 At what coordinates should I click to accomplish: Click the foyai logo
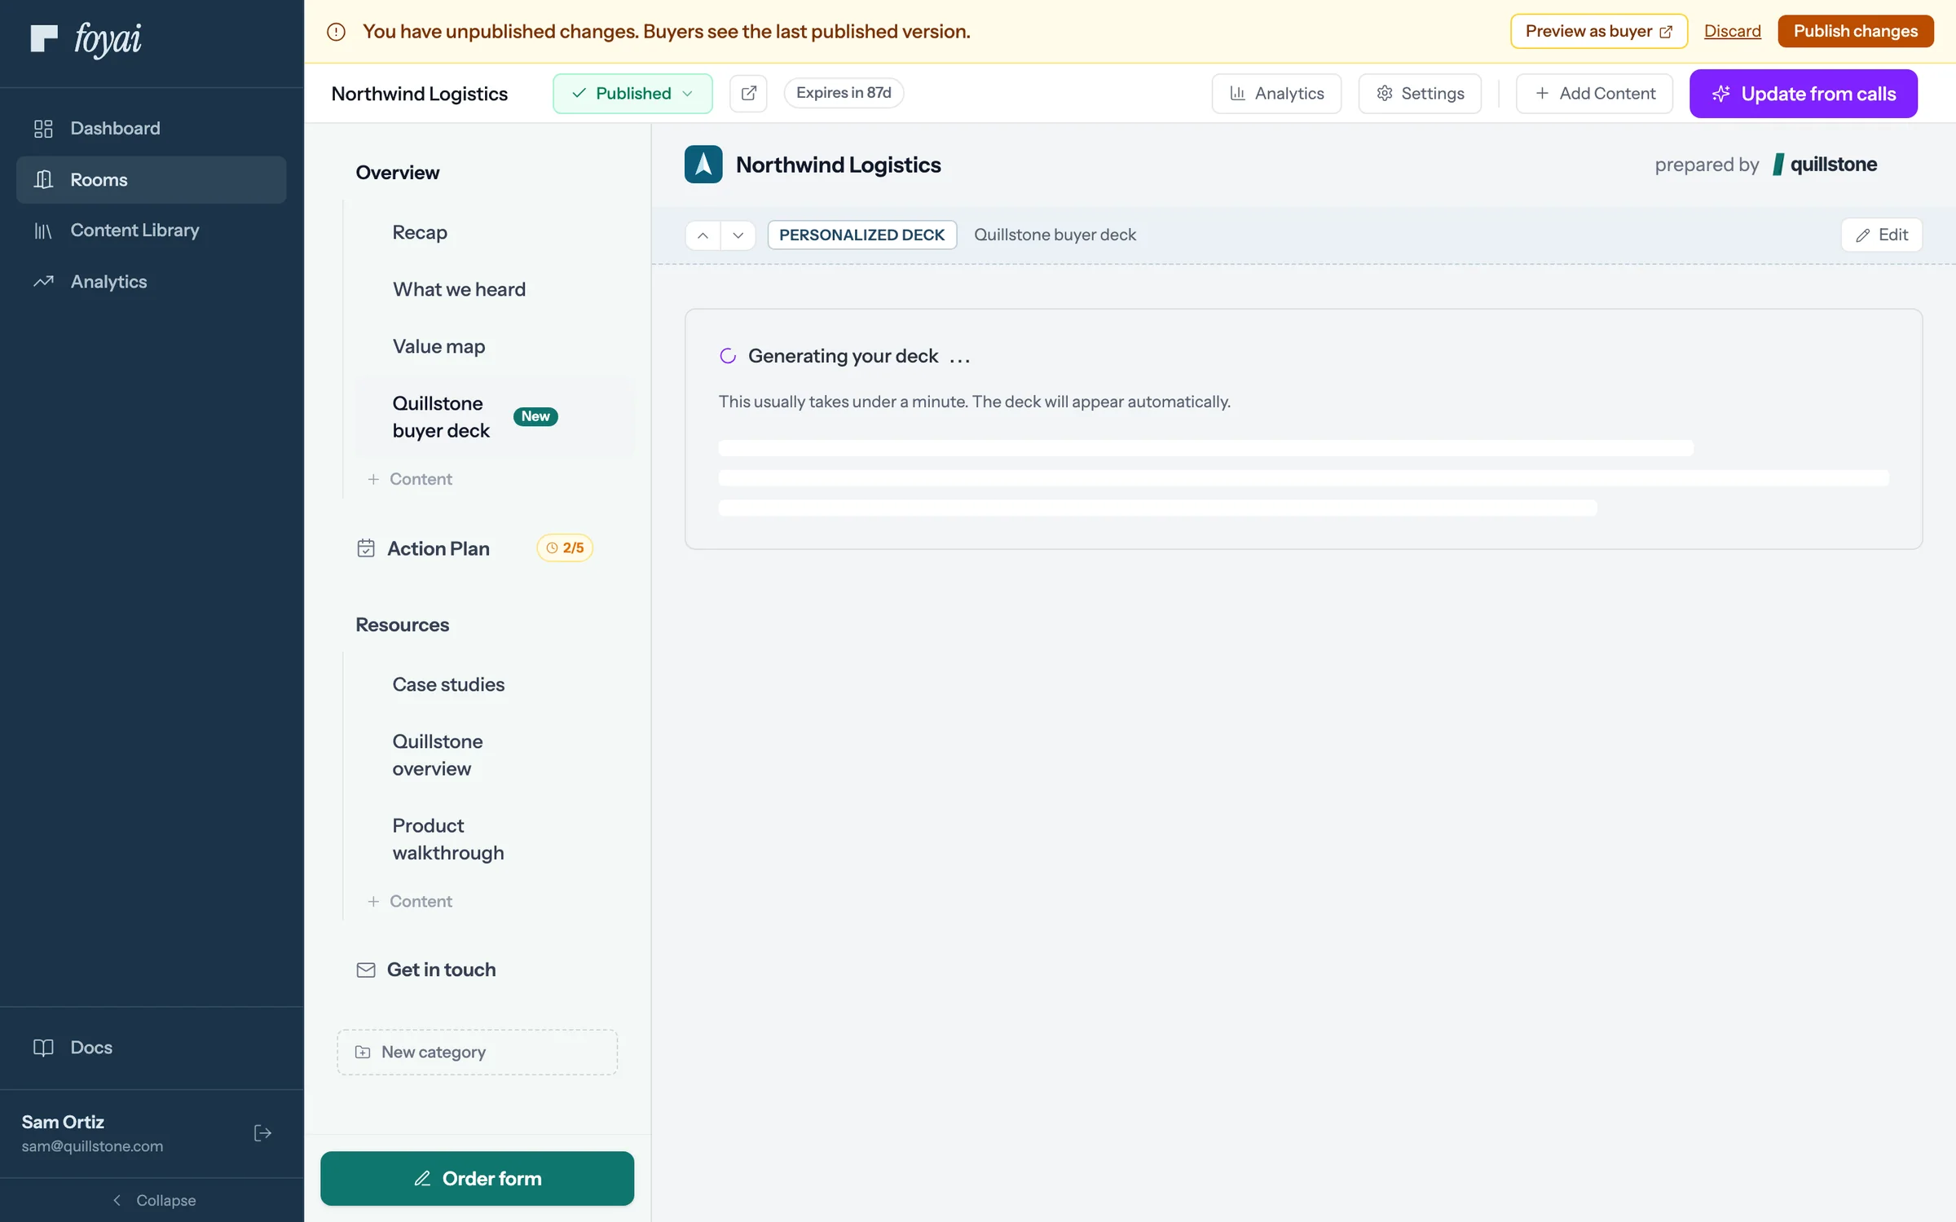coord(86,38)
